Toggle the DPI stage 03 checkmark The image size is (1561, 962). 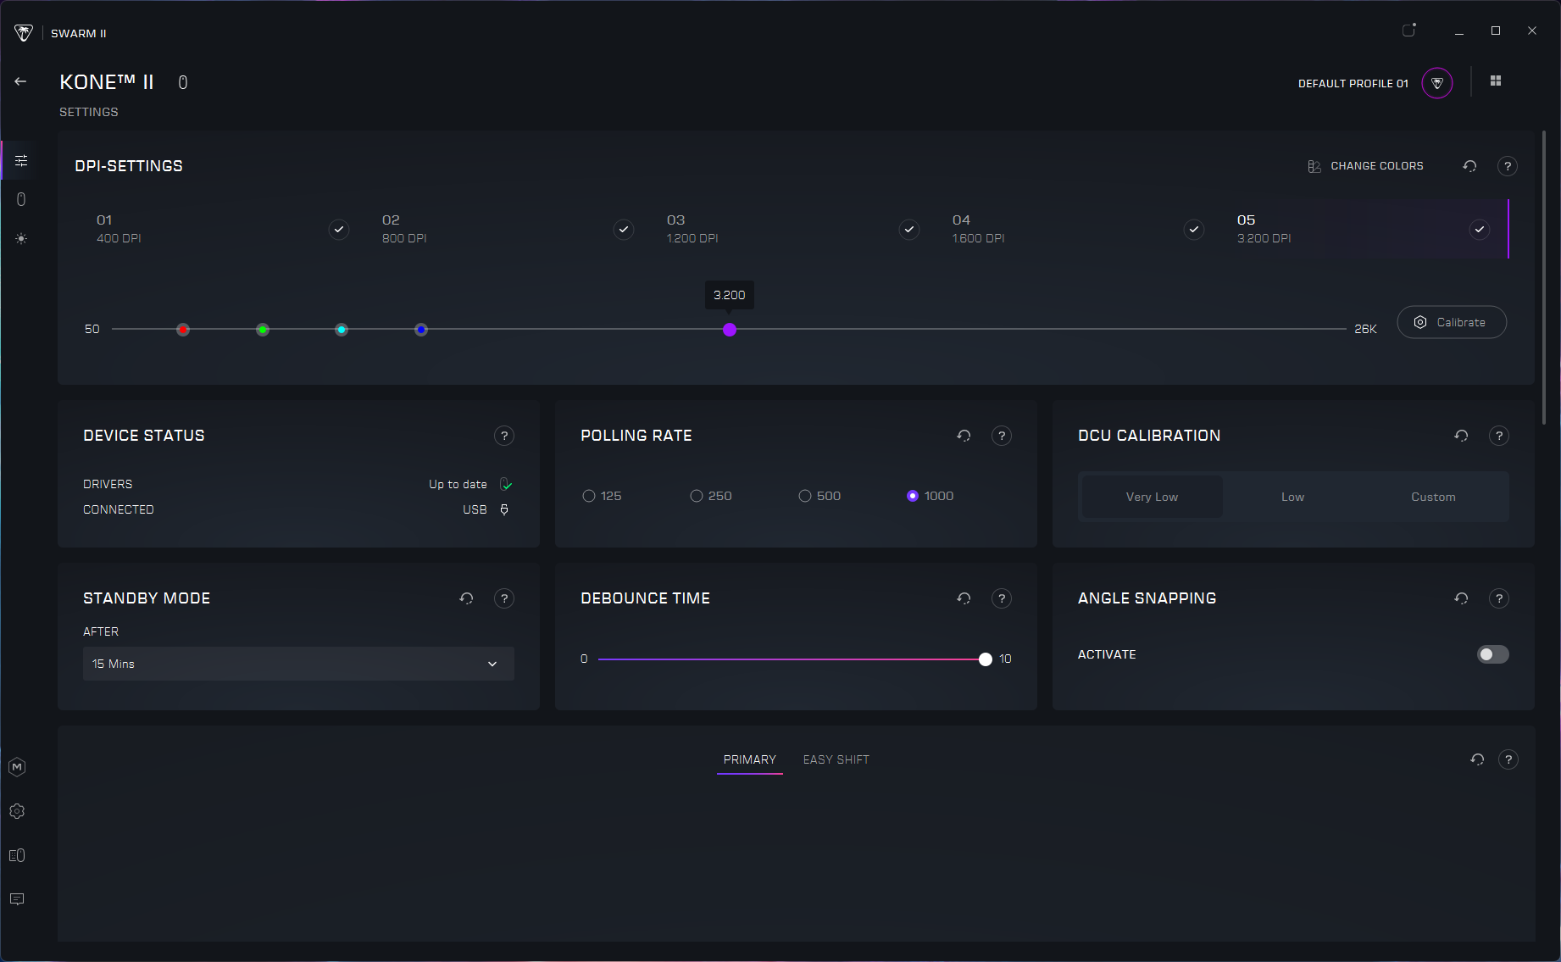pos(909,230)
